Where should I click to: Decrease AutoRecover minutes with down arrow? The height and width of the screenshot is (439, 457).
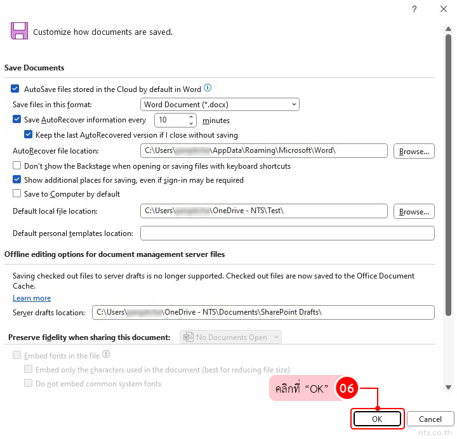[x=192, y=123]
